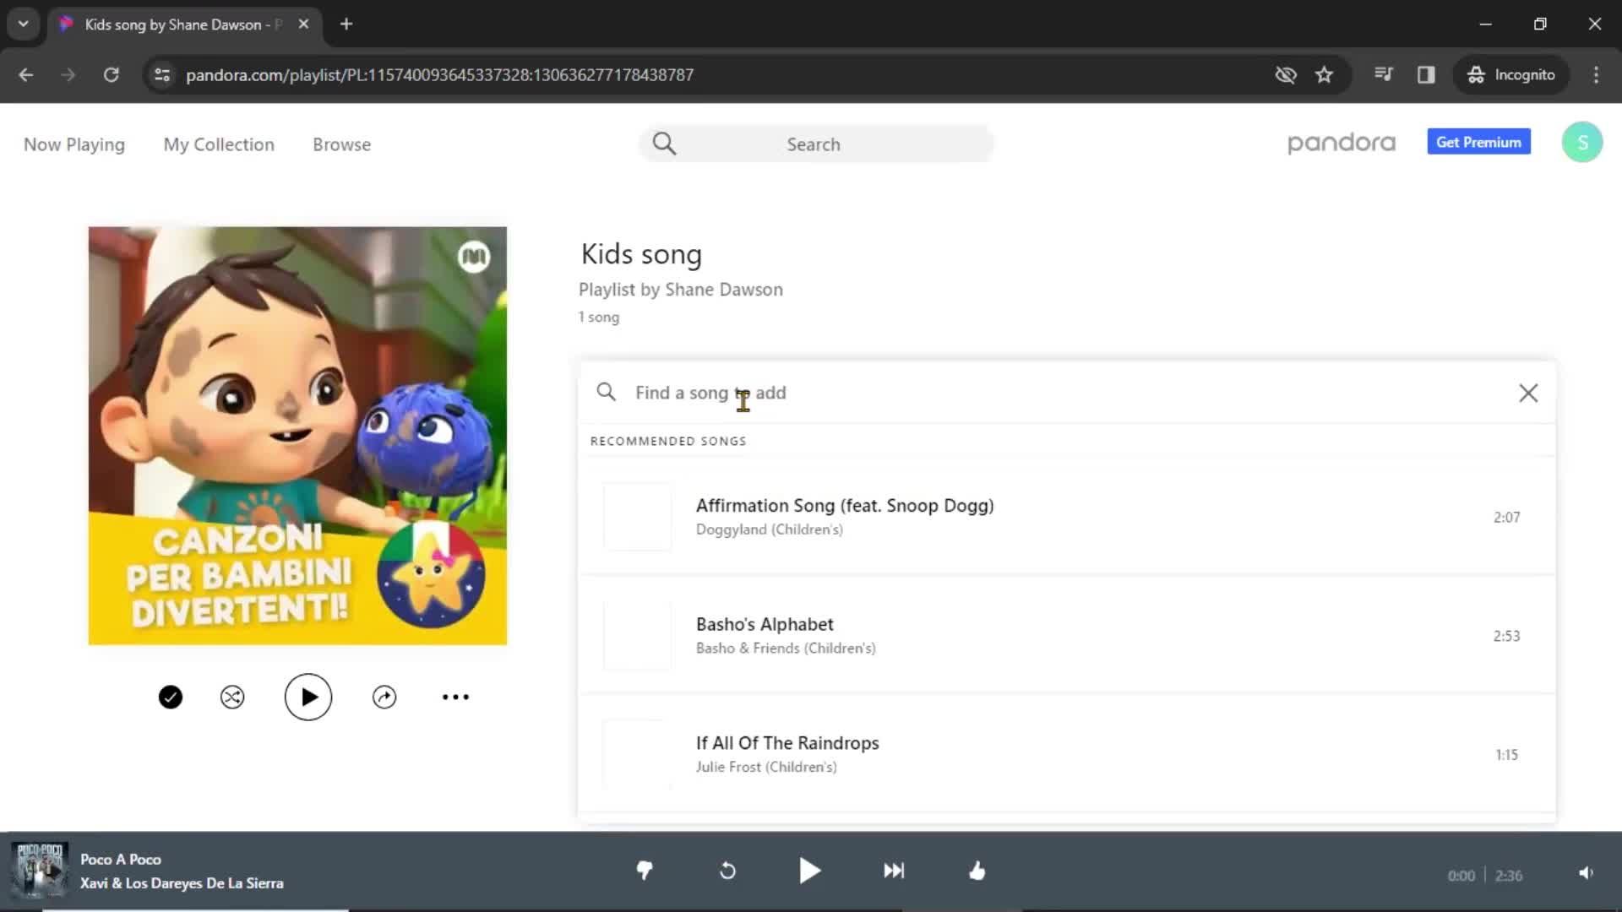
Task: Click the pandora logo
Action: 1342,144
